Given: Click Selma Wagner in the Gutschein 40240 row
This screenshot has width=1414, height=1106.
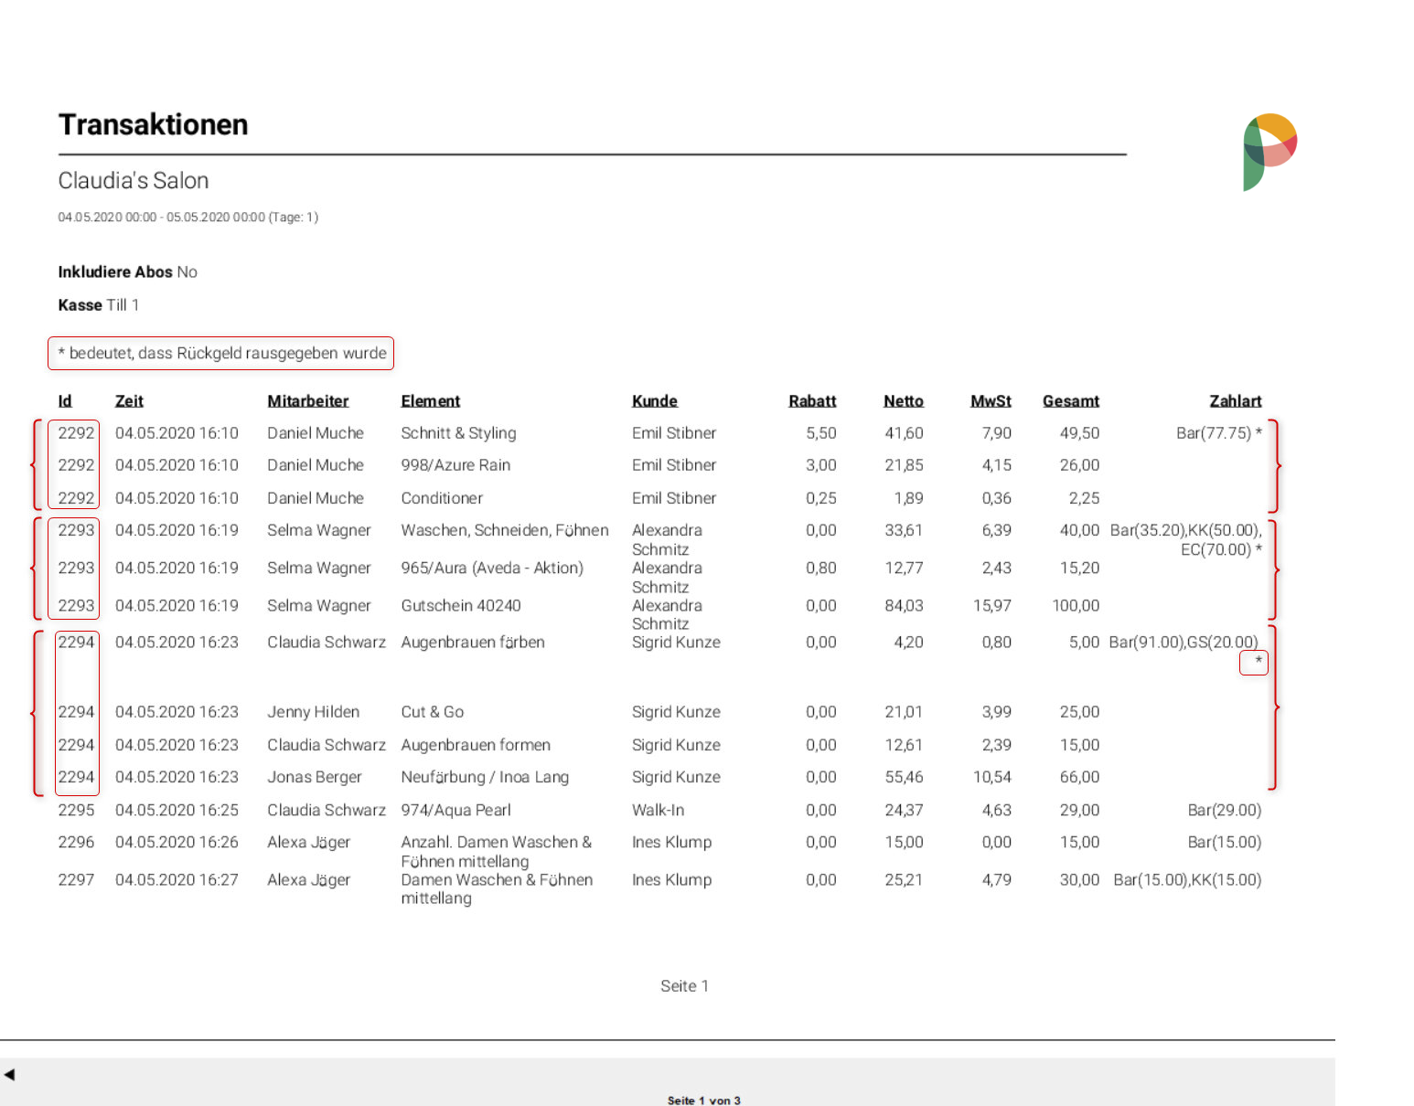Looking at the screenshot, I should click(x=319, y=606).
